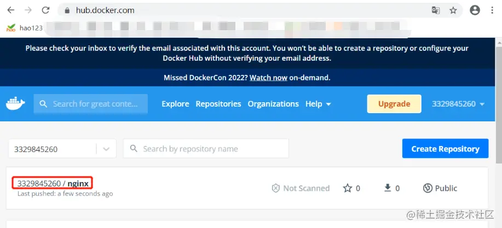The image size is (502, 228).
Task: Focus the 'Search for great content' field
Action: point(91,104)
